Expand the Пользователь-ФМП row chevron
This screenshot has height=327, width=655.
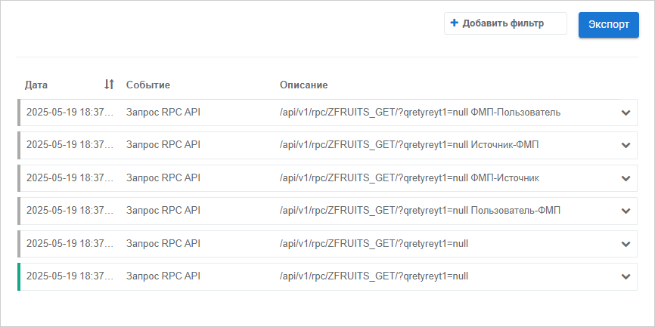point(626,211)
